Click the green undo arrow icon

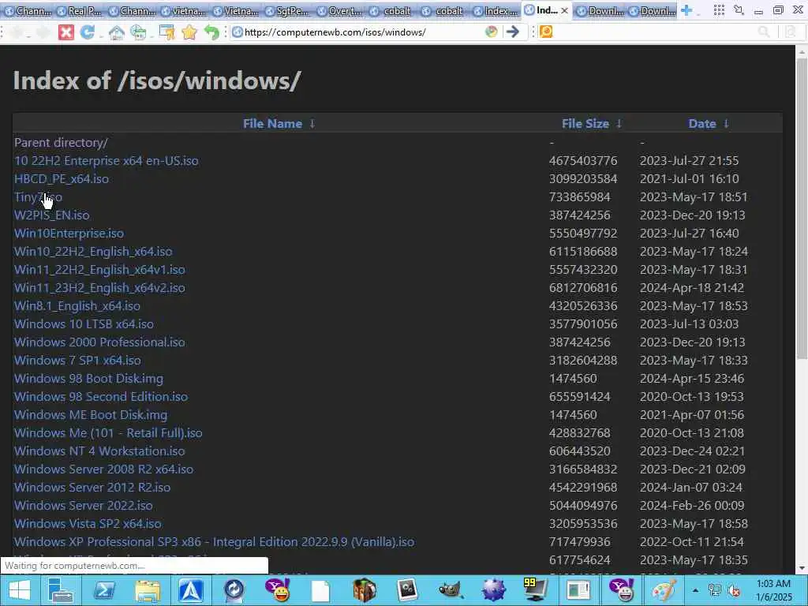tap(211, 32)
